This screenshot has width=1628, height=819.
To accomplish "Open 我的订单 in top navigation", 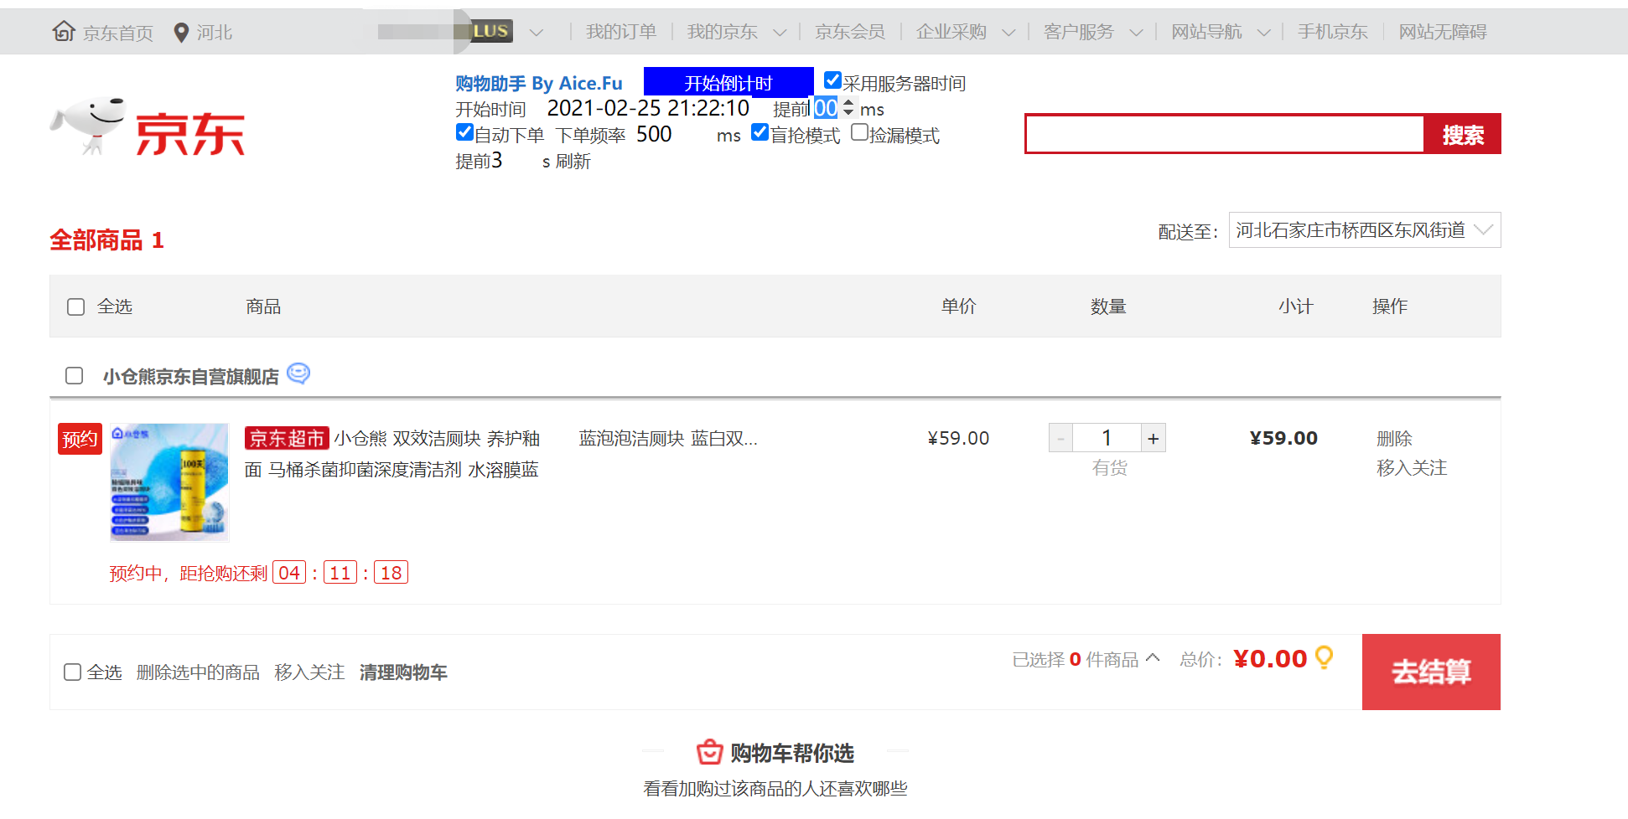I will coord(620,32).
